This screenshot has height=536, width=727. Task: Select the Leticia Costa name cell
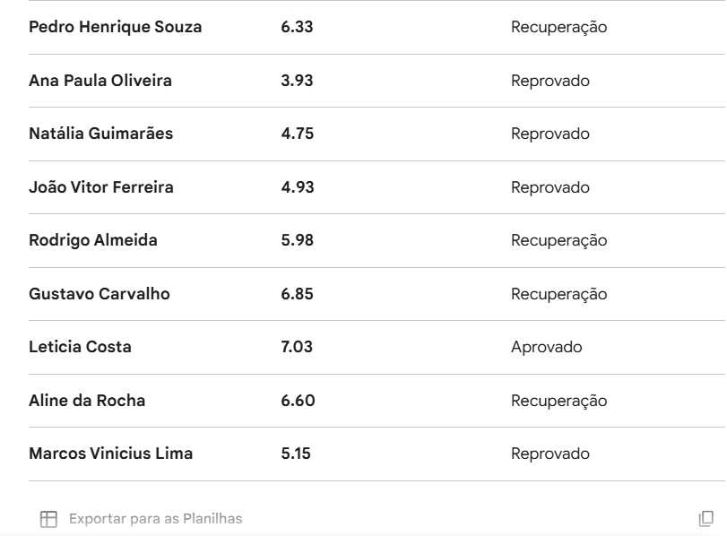(80, 347)
